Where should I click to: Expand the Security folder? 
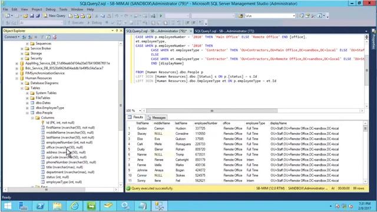point(22,58)
